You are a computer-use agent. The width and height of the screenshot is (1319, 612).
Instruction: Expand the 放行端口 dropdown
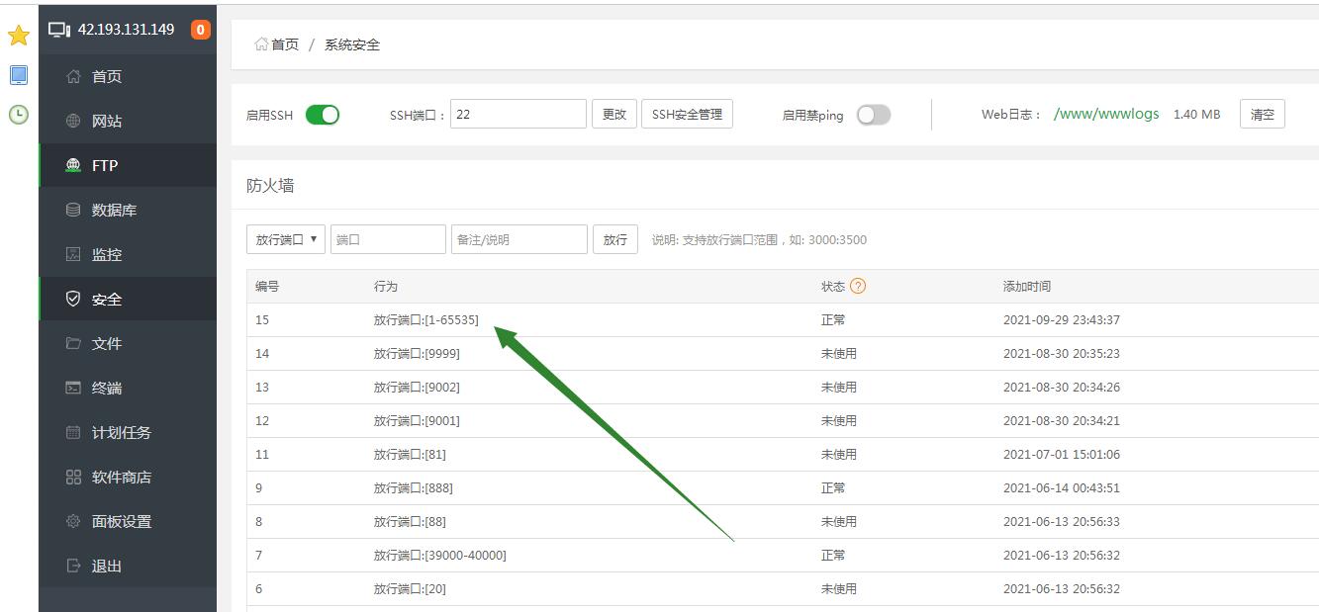[x=286, y=239]
